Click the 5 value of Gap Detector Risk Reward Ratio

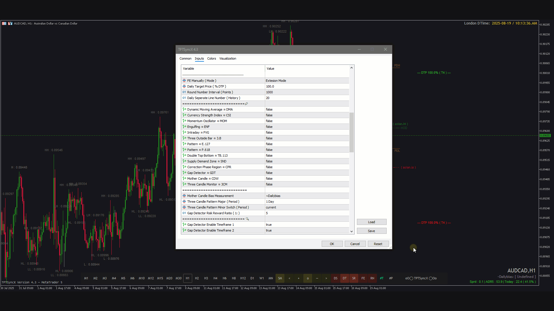[307, 213]
